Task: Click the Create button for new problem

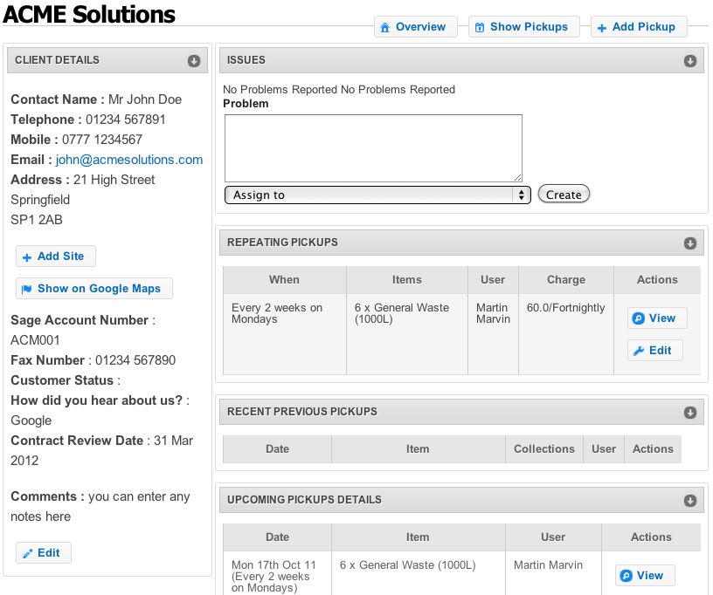Action: (x=564, y=195)
